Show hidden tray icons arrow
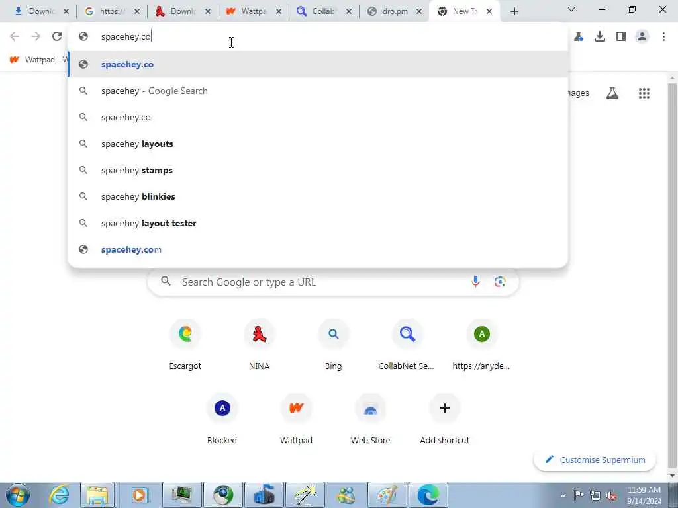Screen dimensions: 678x508 click(563, 496)
